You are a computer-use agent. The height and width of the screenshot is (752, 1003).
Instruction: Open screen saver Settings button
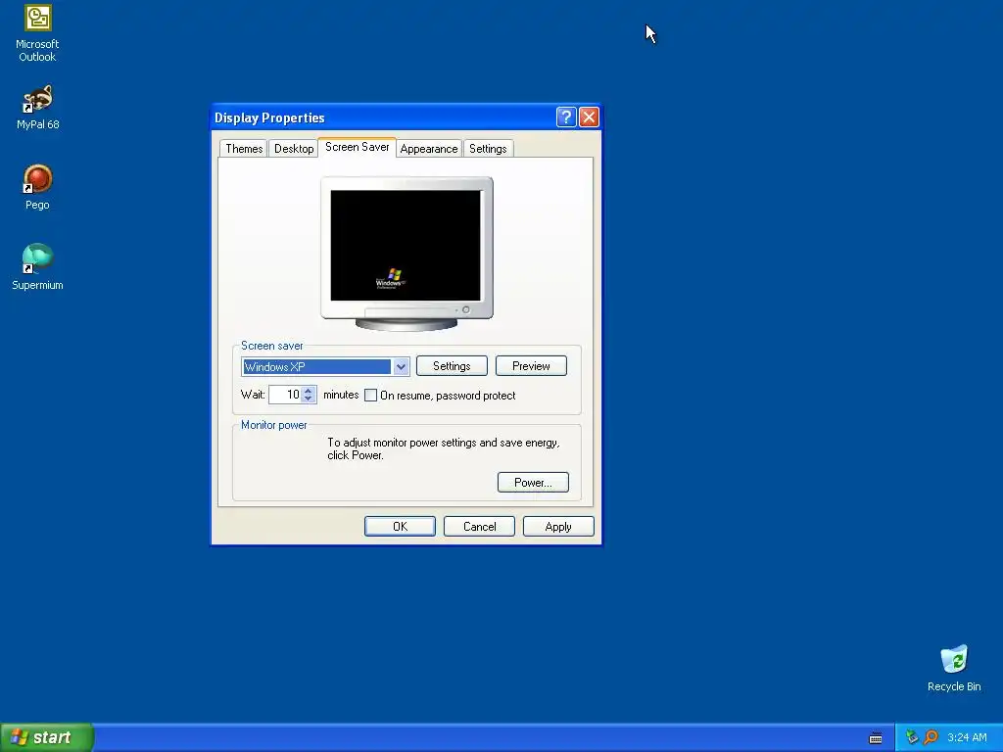452,366
